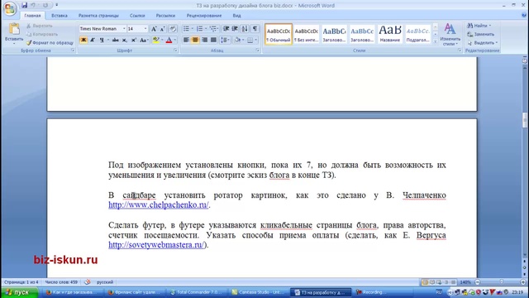Screen dimensions: 529x298
Task: Switch to Вставка tab
Action: (60, 16)
